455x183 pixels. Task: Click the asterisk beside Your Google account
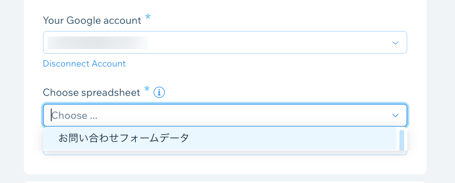pyautogui.click(x=148, y=17)
